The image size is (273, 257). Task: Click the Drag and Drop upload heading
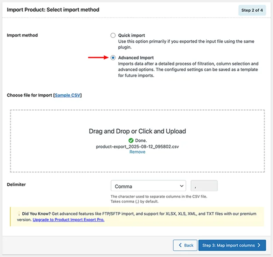coord(137,131)
